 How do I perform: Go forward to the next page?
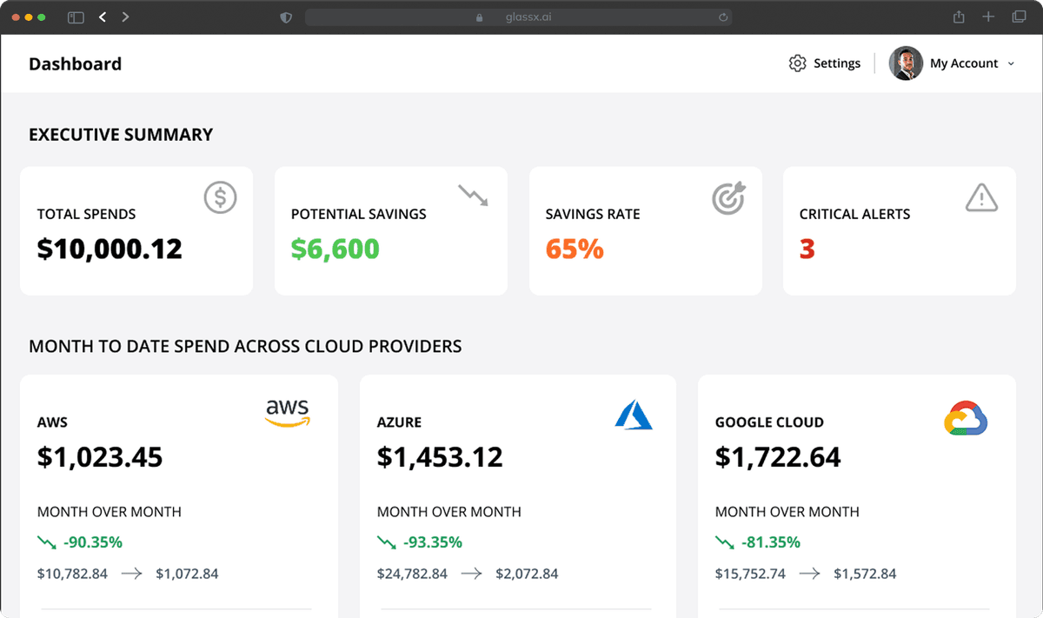point(126,17)
